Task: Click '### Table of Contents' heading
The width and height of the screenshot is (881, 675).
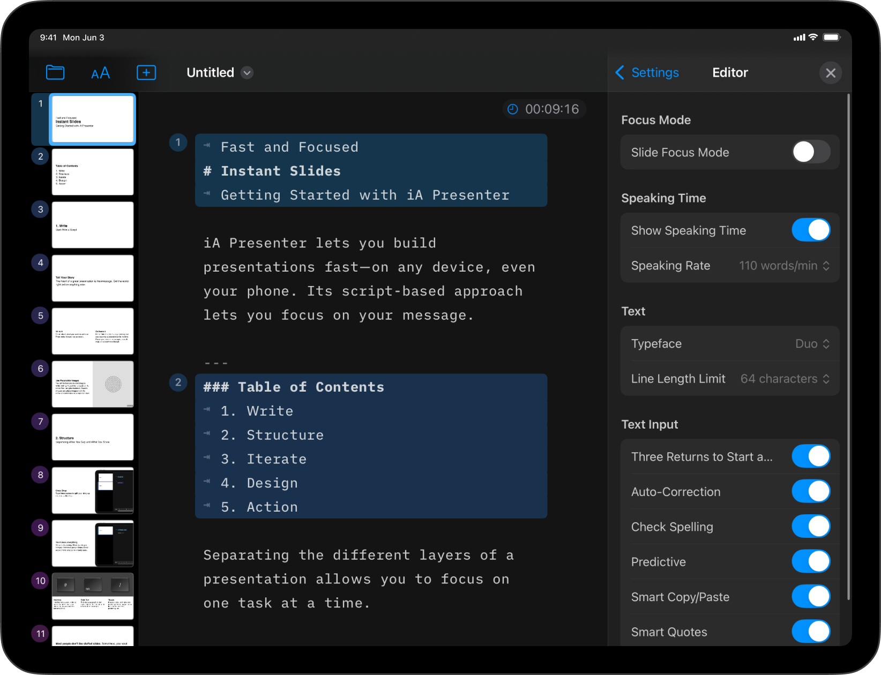Action: tap(294, 387)
